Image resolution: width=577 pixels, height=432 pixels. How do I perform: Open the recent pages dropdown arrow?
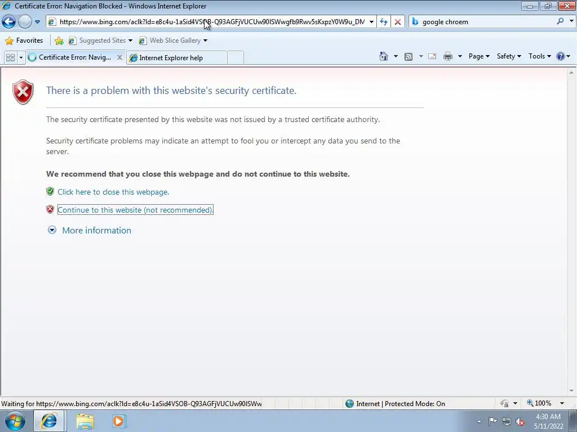click(x=37, y=22)
